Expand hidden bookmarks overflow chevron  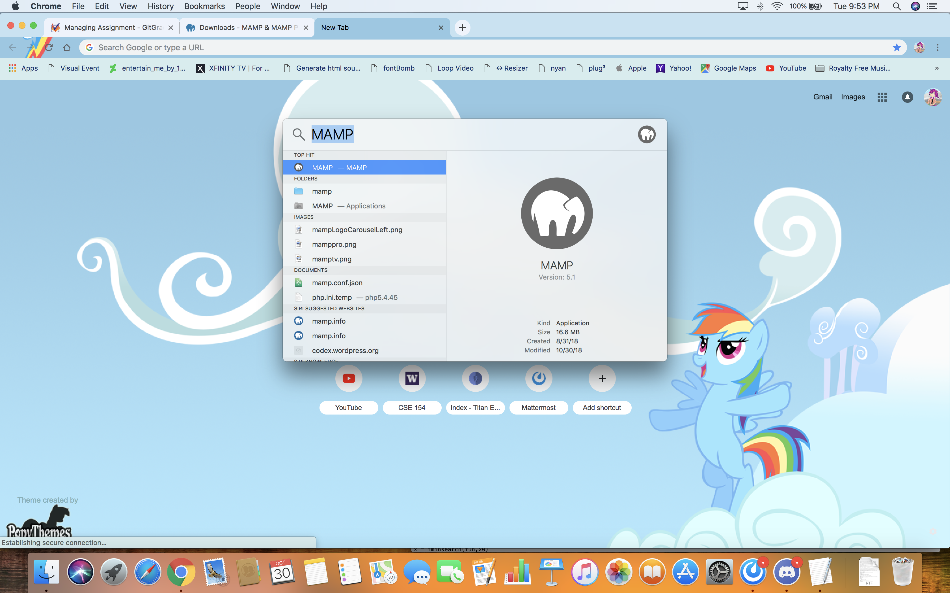point(937,68)
